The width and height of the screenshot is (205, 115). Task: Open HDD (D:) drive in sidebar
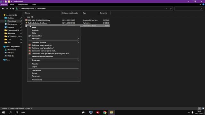11,56
